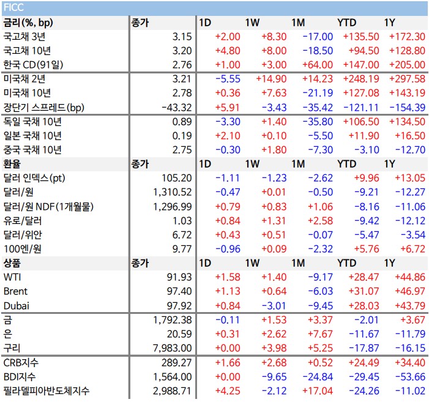Select the 미국채 2년 1Y change +297.58

408,79
